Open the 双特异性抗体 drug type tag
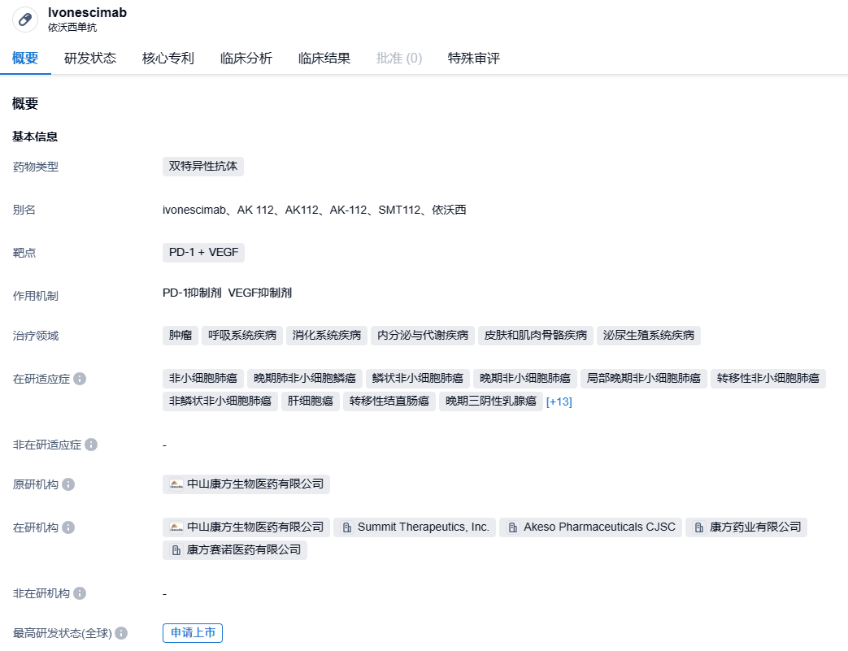This screenshot has height=651, width=848. (x=203, y=167)
